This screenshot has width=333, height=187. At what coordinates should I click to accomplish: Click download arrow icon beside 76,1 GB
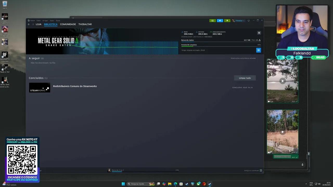tap(260, 40)
